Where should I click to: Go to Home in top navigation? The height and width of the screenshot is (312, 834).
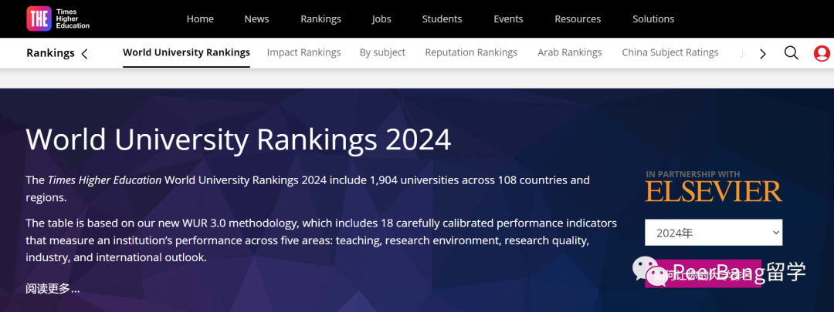200,19
